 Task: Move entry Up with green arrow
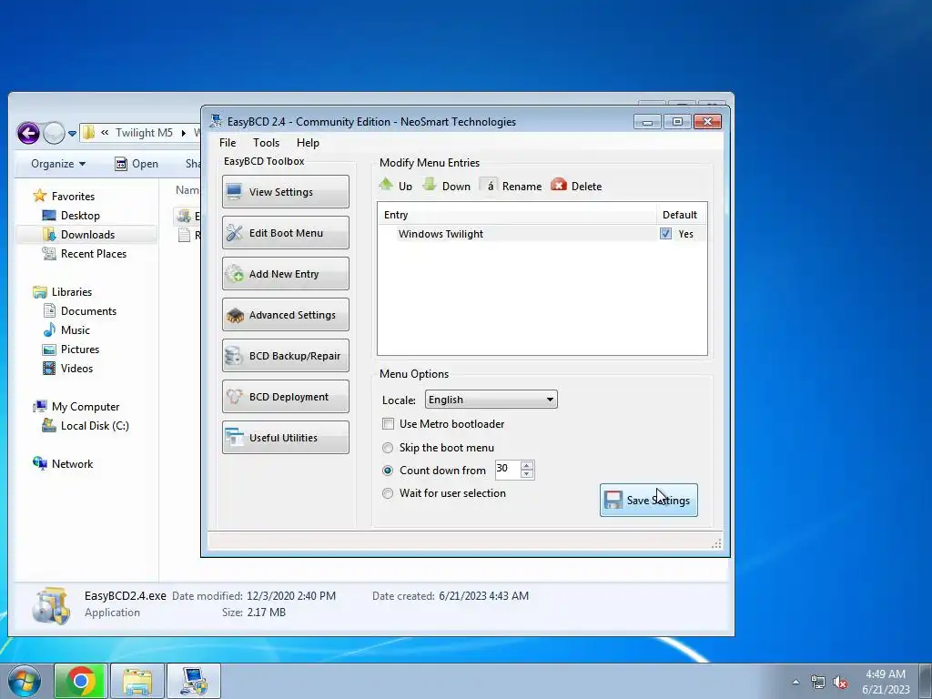(396, 186)
